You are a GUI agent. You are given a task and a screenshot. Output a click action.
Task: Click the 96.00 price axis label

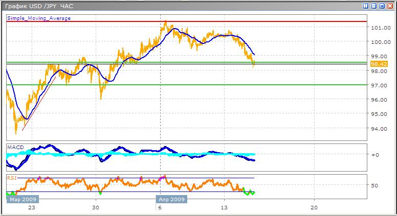click(379, 100)
